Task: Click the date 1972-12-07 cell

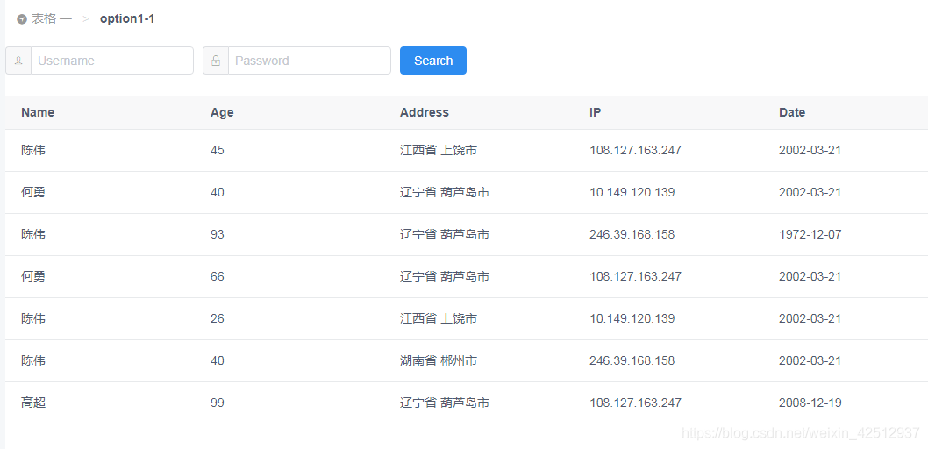Action: 810,235
